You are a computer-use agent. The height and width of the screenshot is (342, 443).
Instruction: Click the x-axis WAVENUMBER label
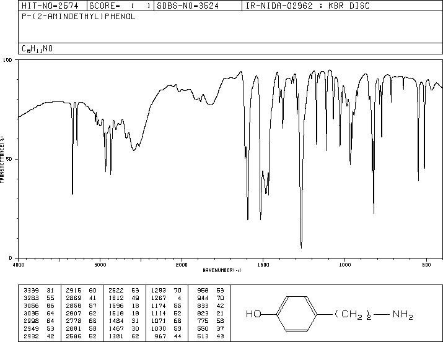[222, 270]
